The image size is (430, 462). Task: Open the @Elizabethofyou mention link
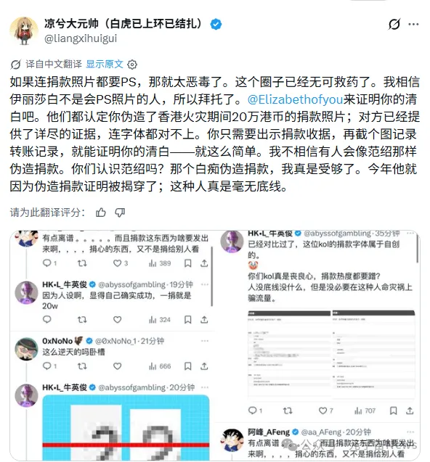295,99
